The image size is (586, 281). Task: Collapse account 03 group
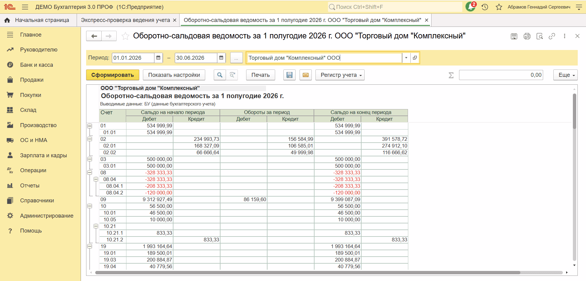[90, 159]
